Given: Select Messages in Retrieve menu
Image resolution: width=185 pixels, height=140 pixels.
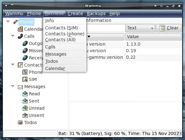Looking at the screenshot, I should [x=56, y=54].
